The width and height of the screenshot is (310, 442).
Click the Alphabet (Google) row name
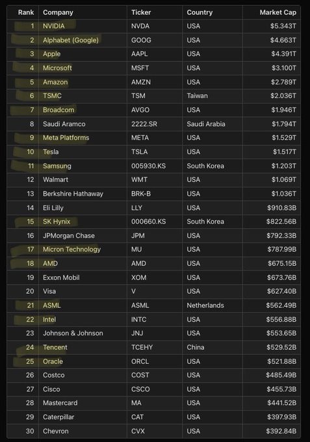point(71,40)
